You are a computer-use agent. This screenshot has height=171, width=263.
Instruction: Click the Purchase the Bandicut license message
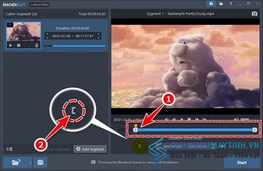[138, 162]
